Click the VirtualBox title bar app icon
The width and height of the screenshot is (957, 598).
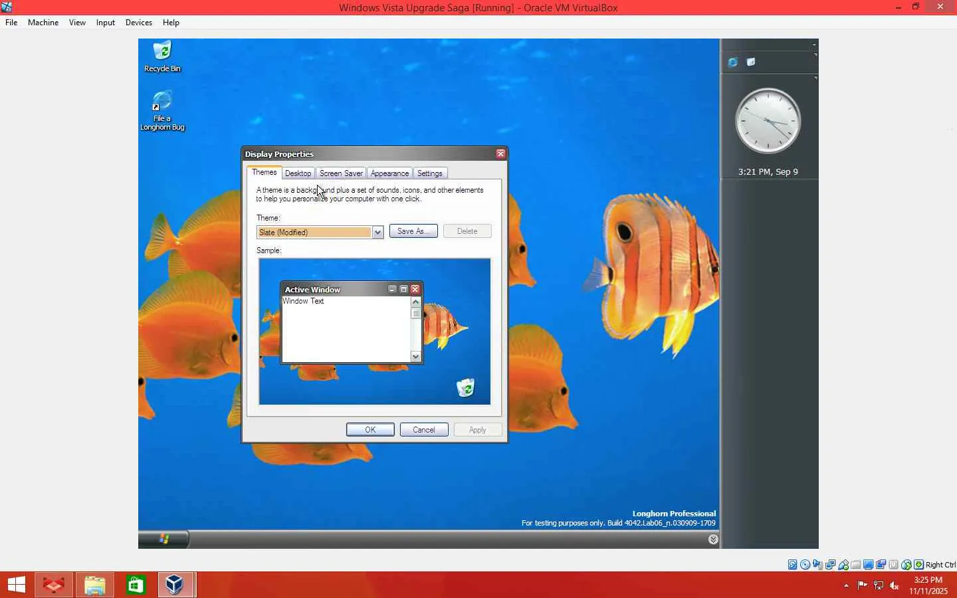click(x=7, y=7)
